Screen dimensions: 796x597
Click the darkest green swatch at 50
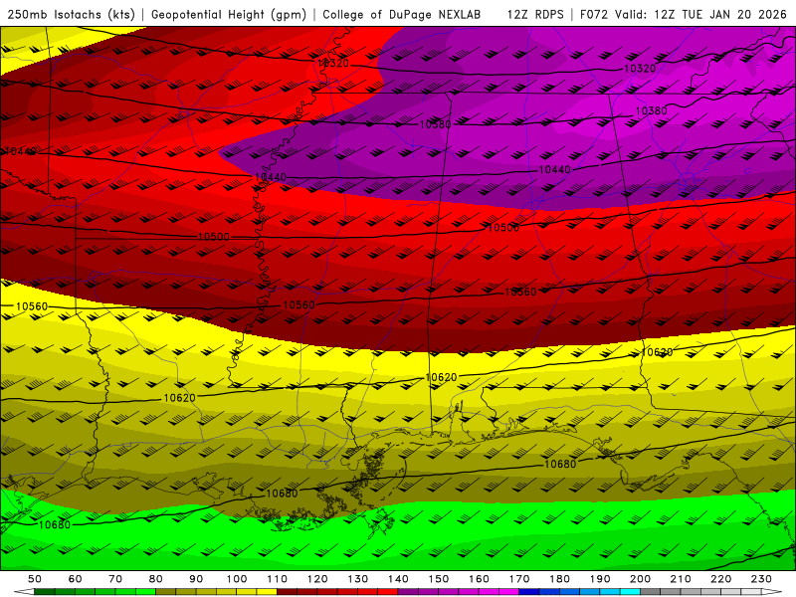pyautogui.click(x=44, y=592)
